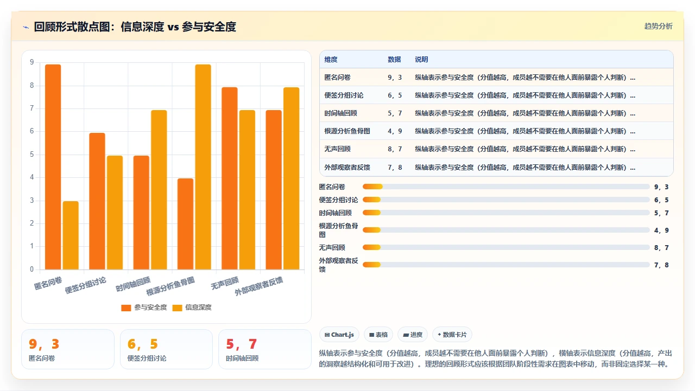
Task: Open the 匿名问卷 data card showing 9, 3
Action: coord(68,349)
